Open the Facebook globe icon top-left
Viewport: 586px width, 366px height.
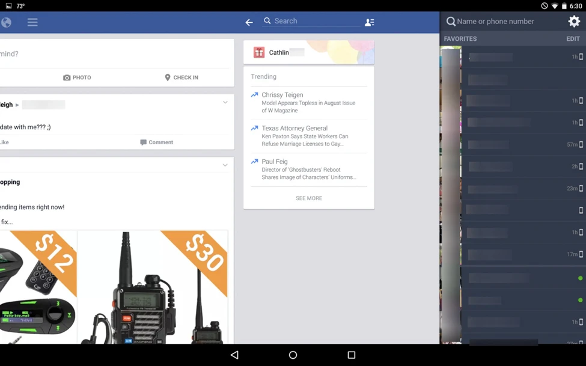(x=6, y=22)
